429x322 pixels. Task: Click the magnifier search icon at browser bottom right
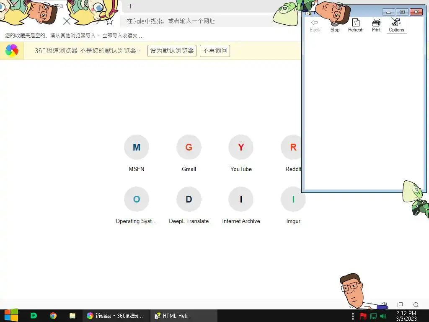click(x=416, y=305)
